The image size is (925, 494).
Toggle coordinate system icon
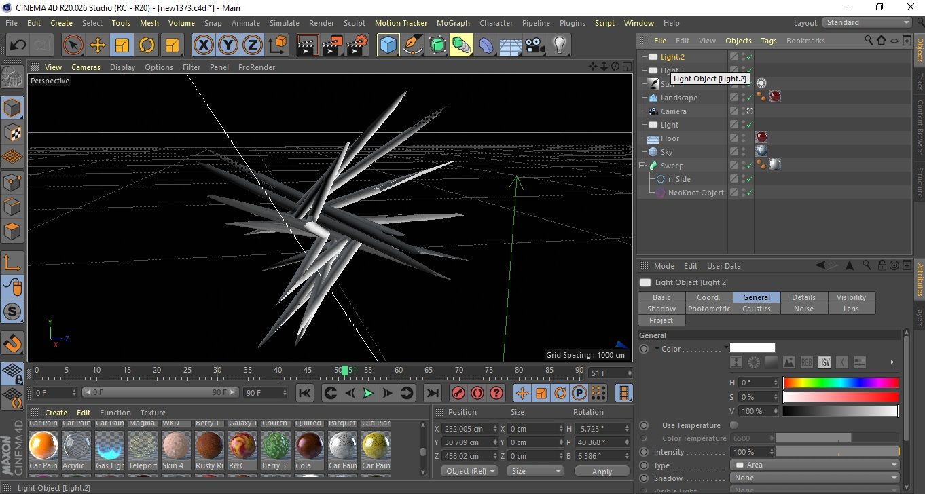coord(278,45)
